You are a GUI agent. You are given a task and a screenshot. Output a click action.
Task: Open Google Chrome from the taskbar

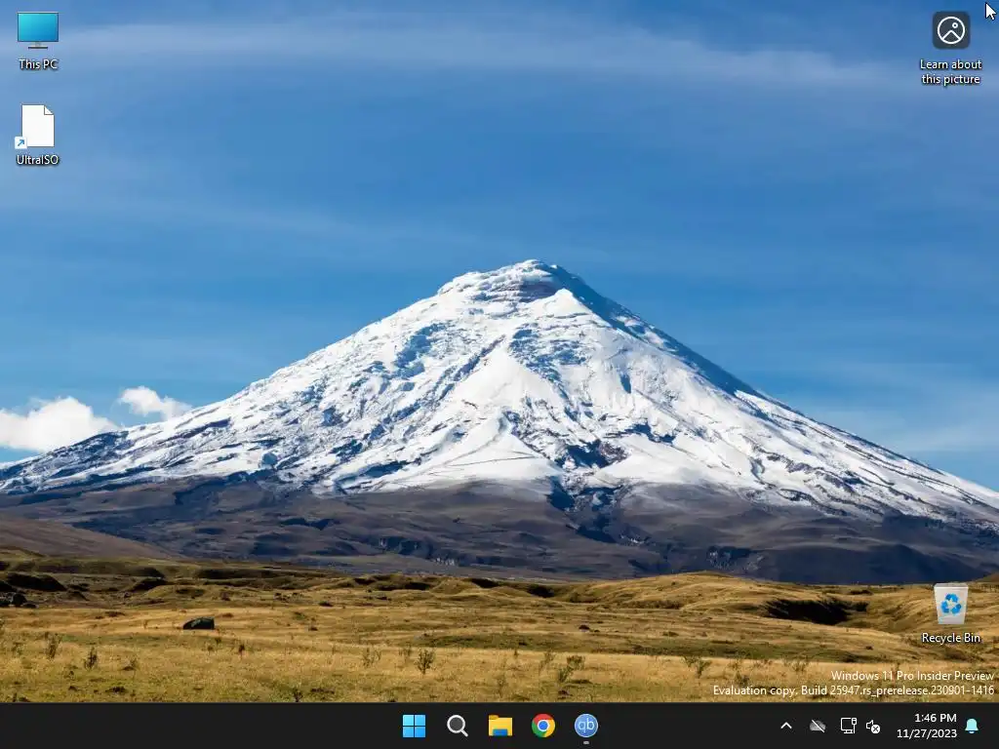(543, 726)
